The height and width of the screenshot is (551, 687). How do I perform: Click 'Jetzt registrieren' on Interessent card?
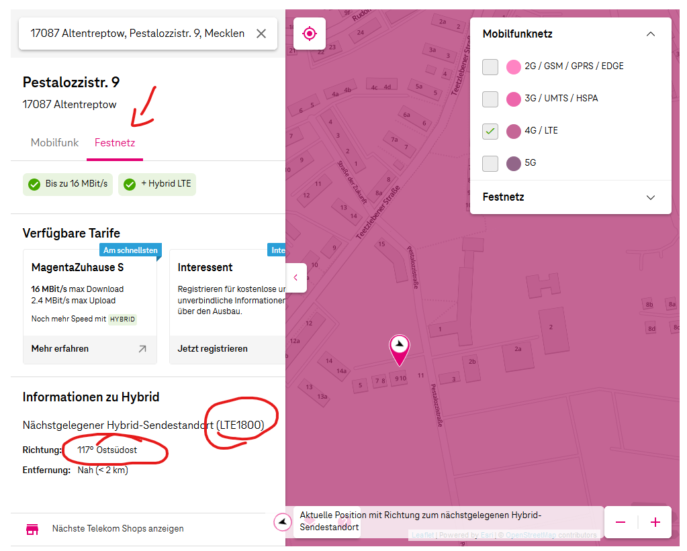tap(212, 348)
